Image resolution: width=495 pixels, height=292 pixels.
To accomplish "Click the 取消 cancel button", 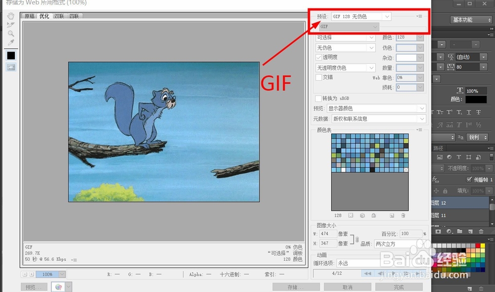I will (x=347, y=287).
